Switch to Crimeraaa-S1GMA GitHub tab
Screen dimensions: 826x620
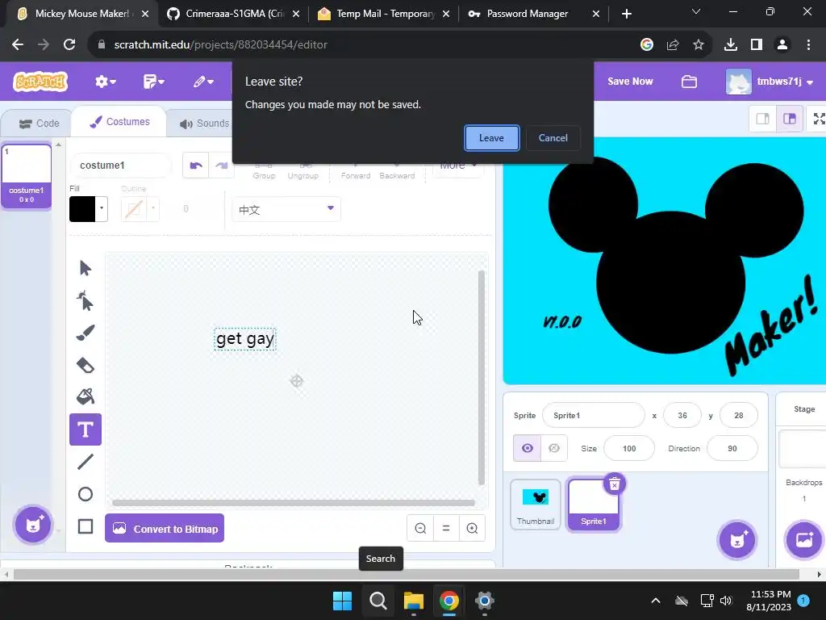pyautogui.click(x=233, y=14)
